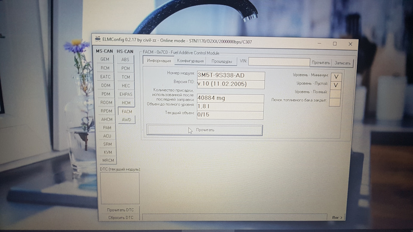Maximize the ELMConfig window
Screen dimensions: 413x232
(x=335, y=44)
